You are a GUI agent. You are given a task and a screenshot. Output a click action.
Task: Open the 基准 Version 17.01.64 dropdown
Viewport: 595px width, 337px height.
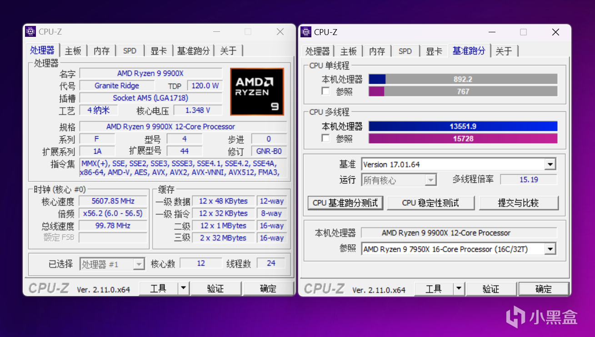(x=550, y=165)
